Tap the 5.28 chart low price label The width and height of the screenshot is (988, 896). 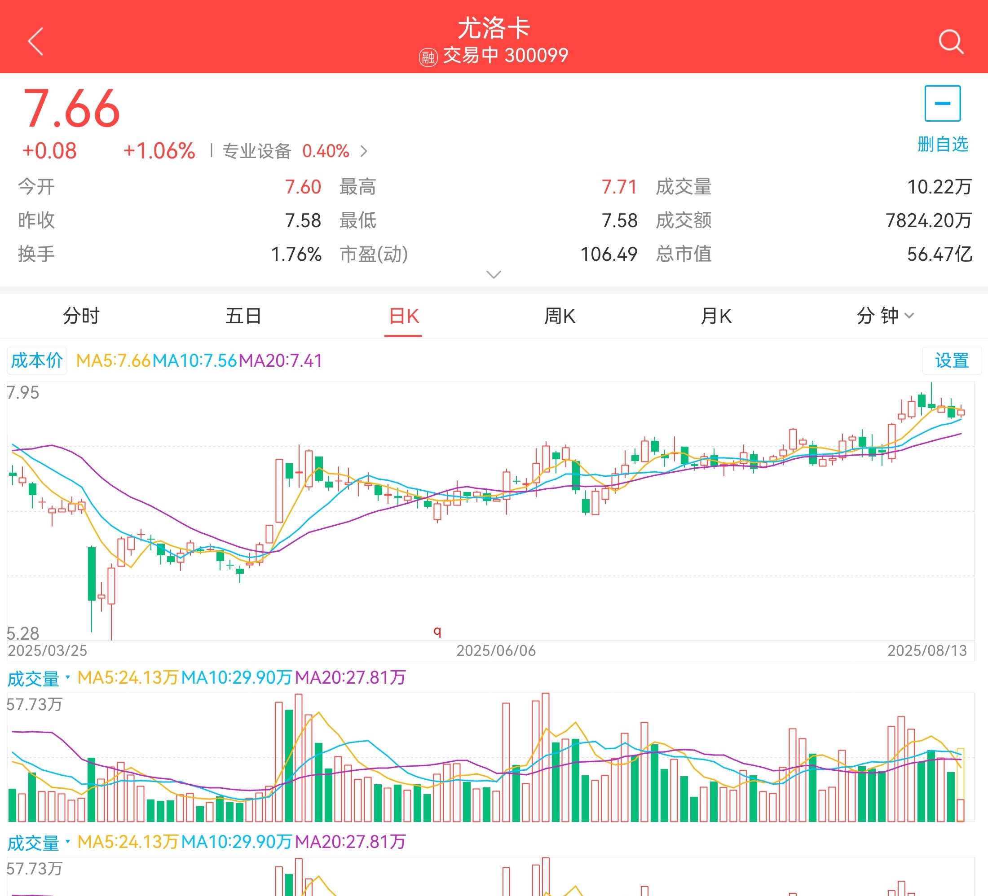click(22, 633)
